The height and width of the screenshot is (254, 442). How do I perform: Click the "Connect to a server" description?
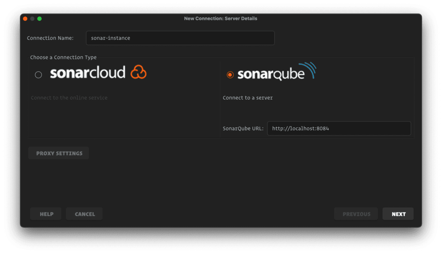click(248, 98)
